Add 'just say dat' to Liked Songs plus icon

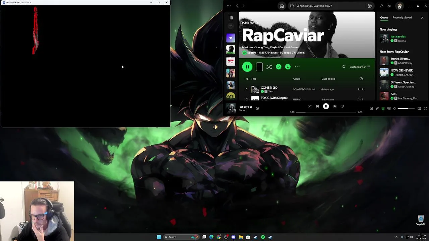(257, 108)
